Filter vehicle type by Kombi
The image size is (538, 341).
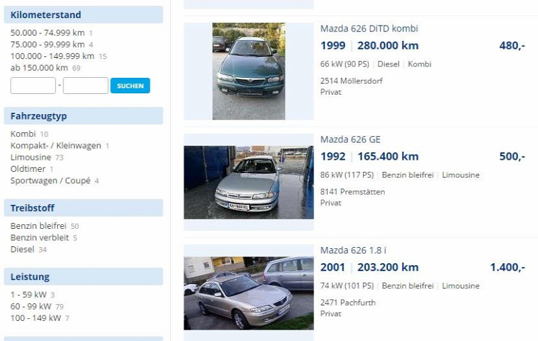click(x=23, y=134)
